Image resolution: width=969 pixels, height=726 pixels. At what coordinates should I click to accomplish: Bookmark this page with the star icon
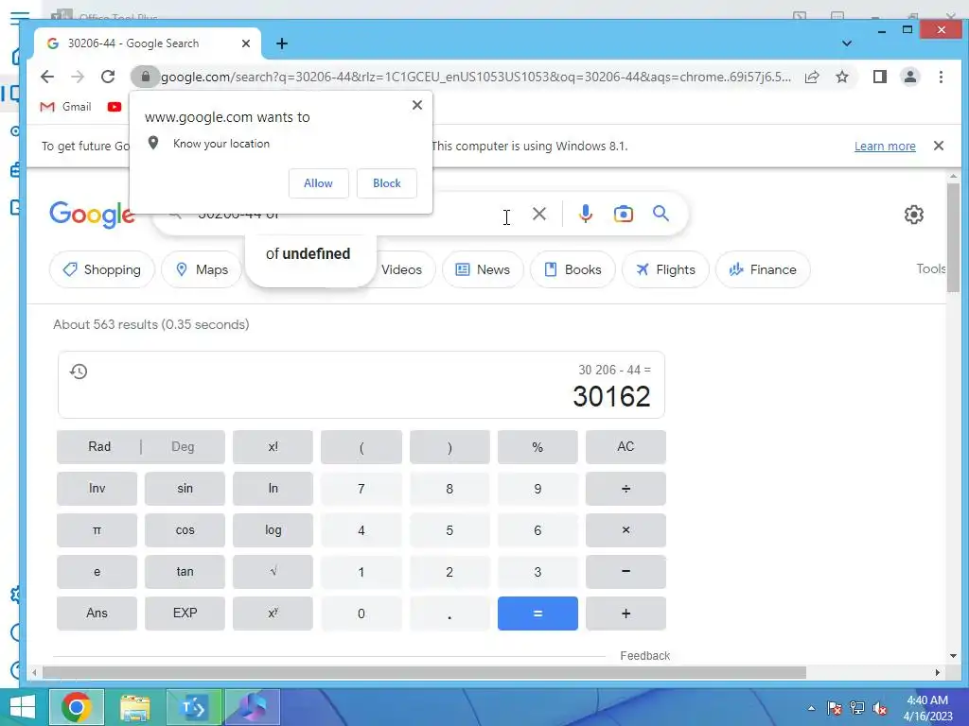coord(841,77)
